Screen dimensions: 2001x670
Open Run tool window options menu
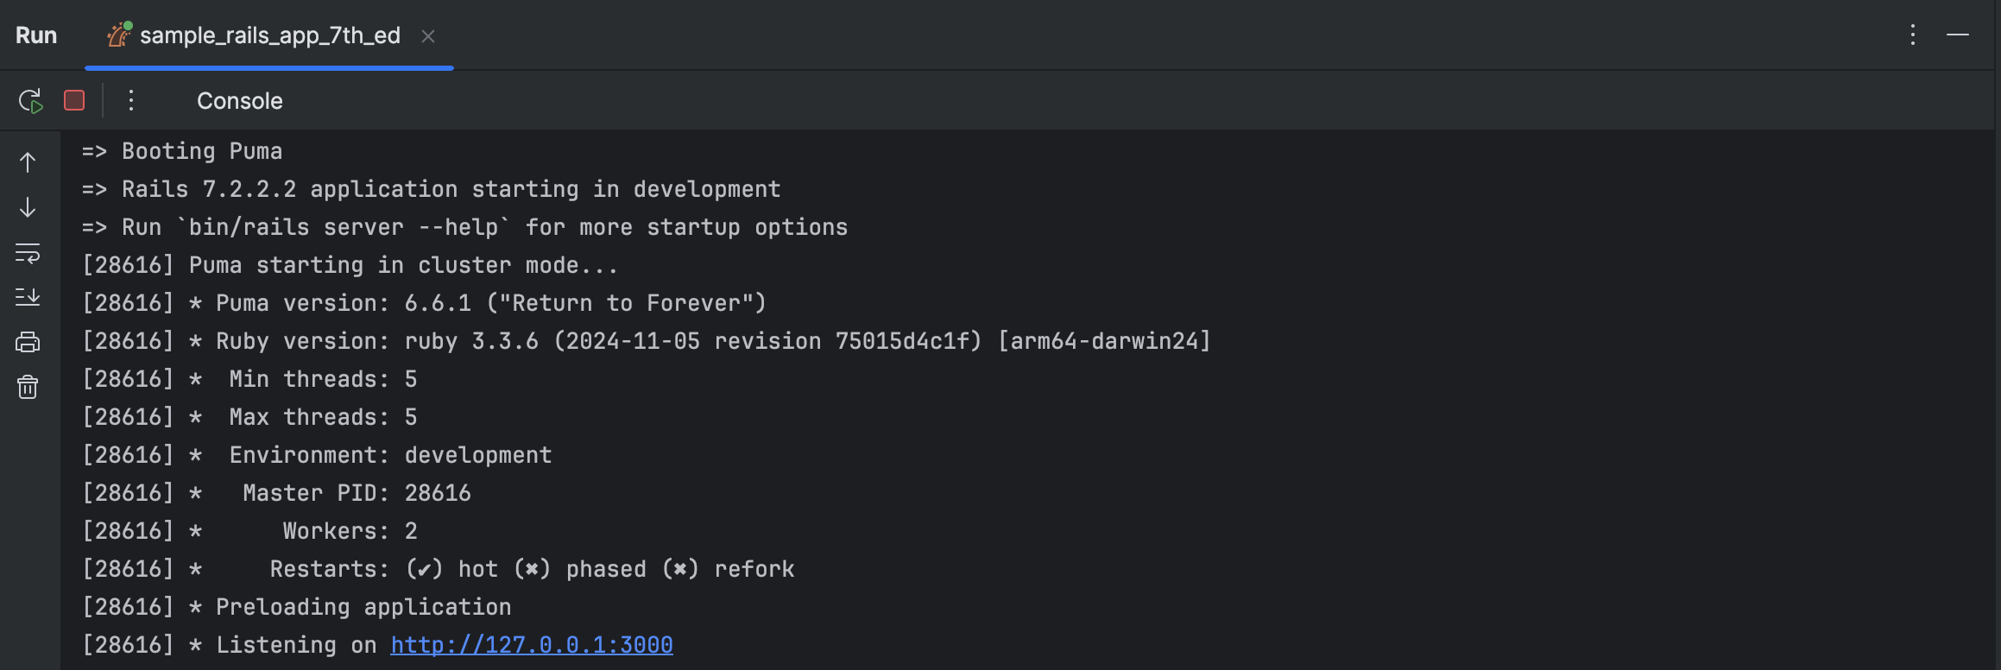[x=1913, y=35]
